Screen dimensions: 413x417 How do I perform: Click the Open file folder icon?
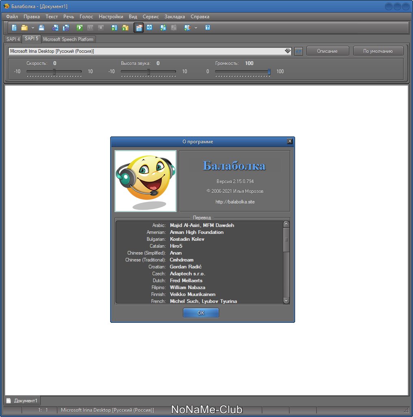point(24,28)
